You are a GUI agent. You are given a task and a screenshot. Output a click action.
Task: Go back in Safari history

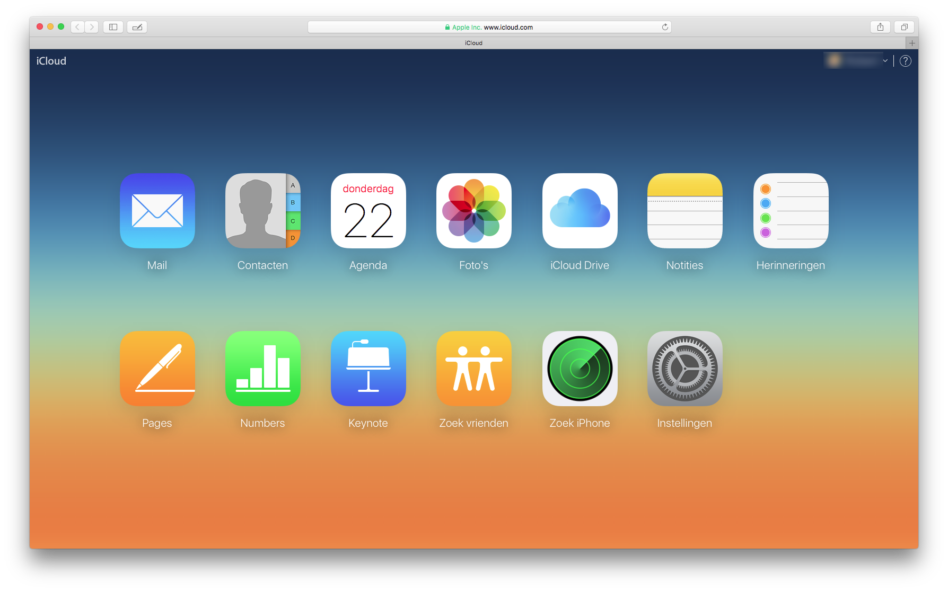point(77,27)
